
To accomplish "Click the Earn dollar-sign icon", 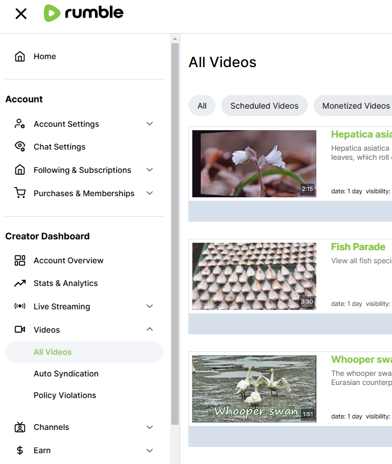I will click(x=20, y=450).
